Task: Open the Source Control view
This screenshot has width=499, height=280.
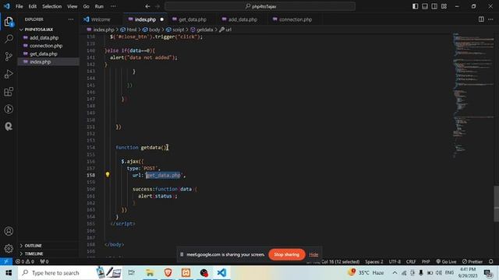Action: (x=9, y=57)
